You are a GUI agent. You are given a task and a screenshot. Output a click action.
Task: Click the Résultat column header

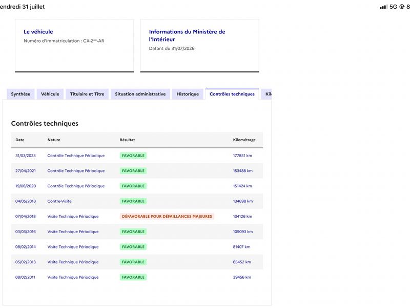point(127,140)
